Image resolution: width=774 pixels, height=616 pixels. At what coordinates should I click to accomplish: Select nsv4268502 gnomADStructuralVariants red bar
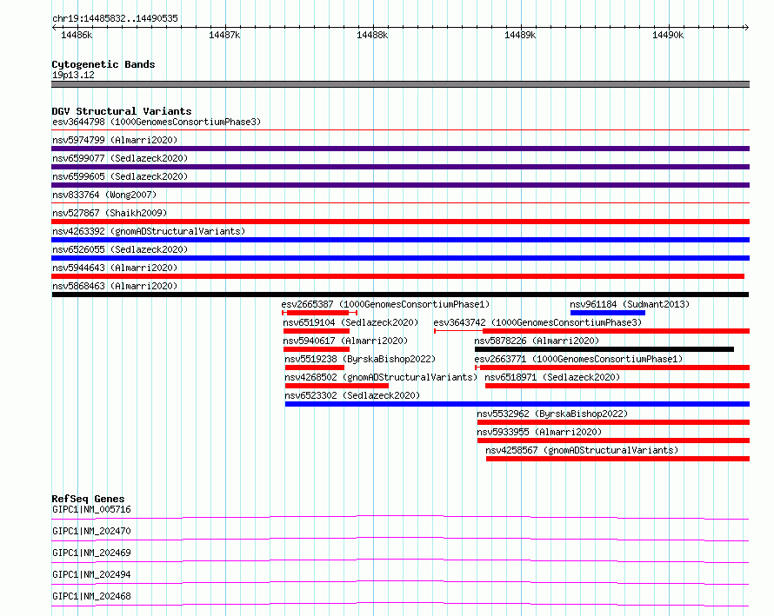pos(337,386)
